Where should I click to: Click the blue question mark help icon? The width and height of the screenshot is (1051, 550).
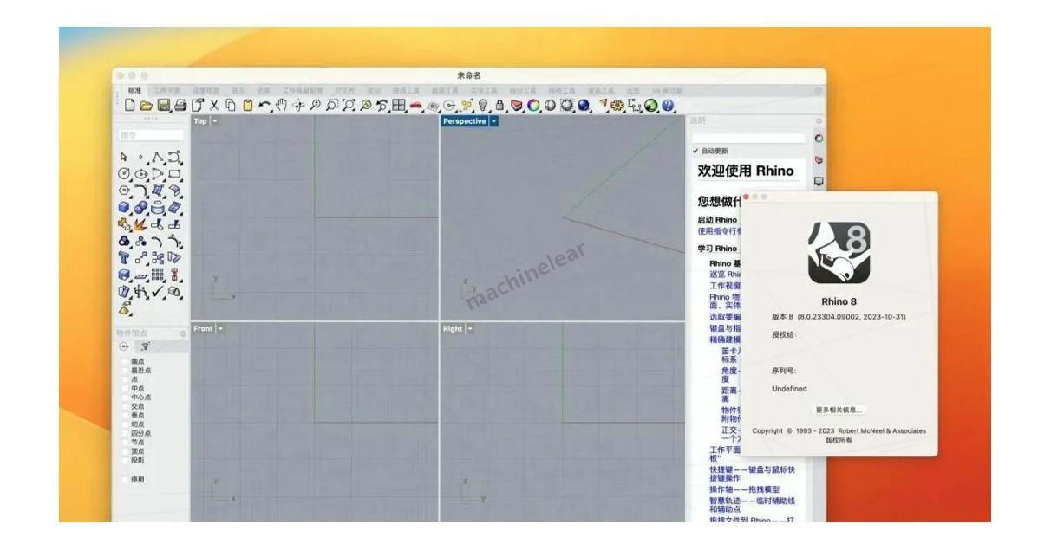(668, 105)
